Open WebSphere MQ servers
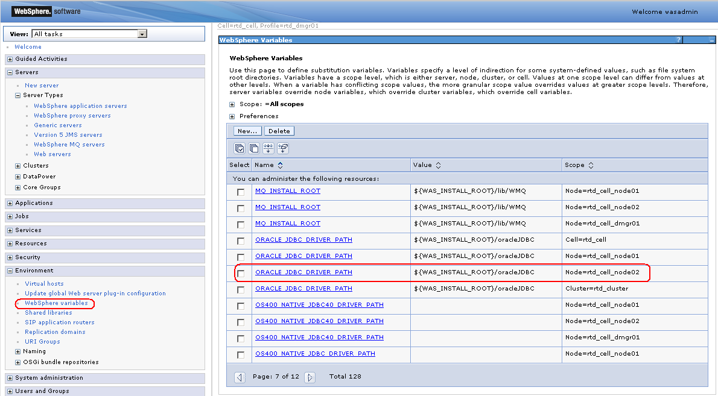The image size is (718, 396). [x=69, y=144]
